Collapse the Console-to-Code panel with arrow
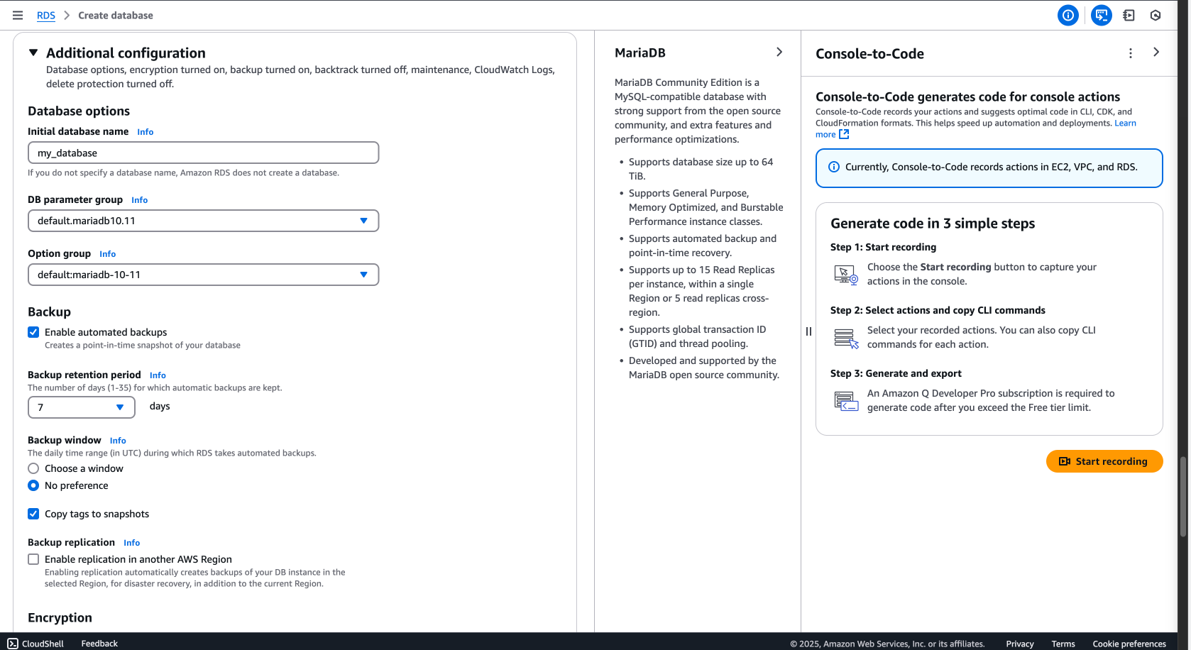 tap(1156, 53)
